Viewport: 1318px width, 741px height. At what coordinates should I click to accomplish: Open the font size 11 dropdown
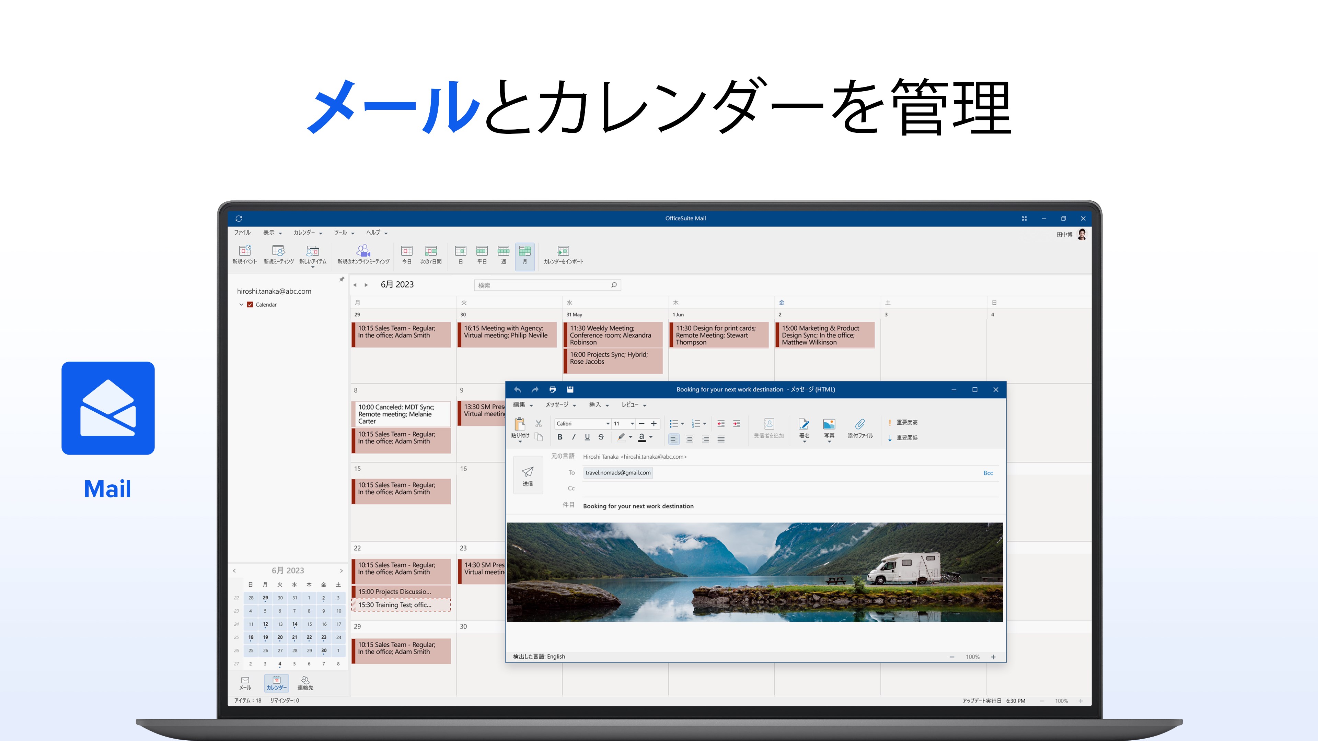click(632, 424)
